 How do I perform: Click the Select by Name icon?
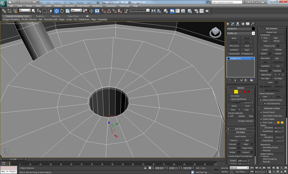coord(39,11)
